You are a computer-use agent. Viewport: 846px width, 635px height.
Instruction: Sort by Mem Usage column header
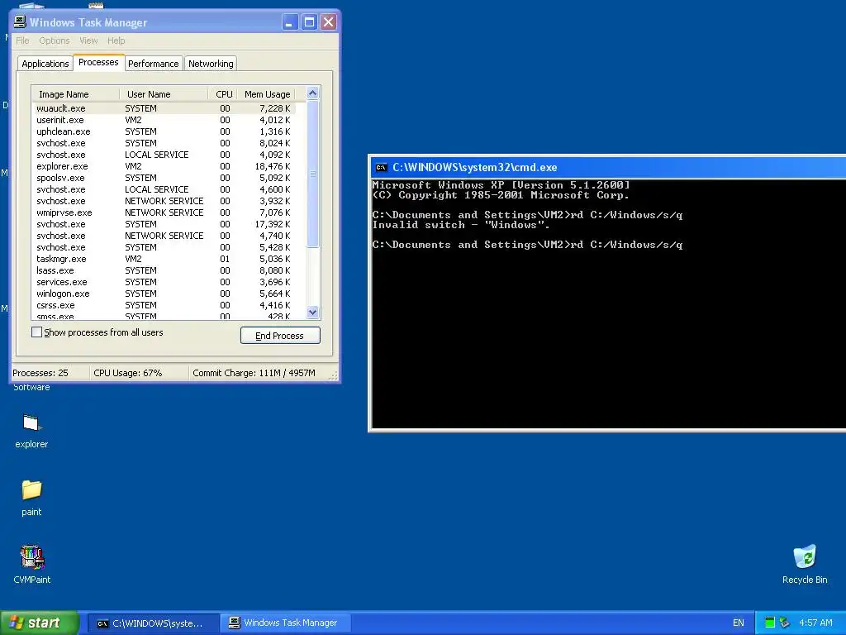tap(267, 94)
